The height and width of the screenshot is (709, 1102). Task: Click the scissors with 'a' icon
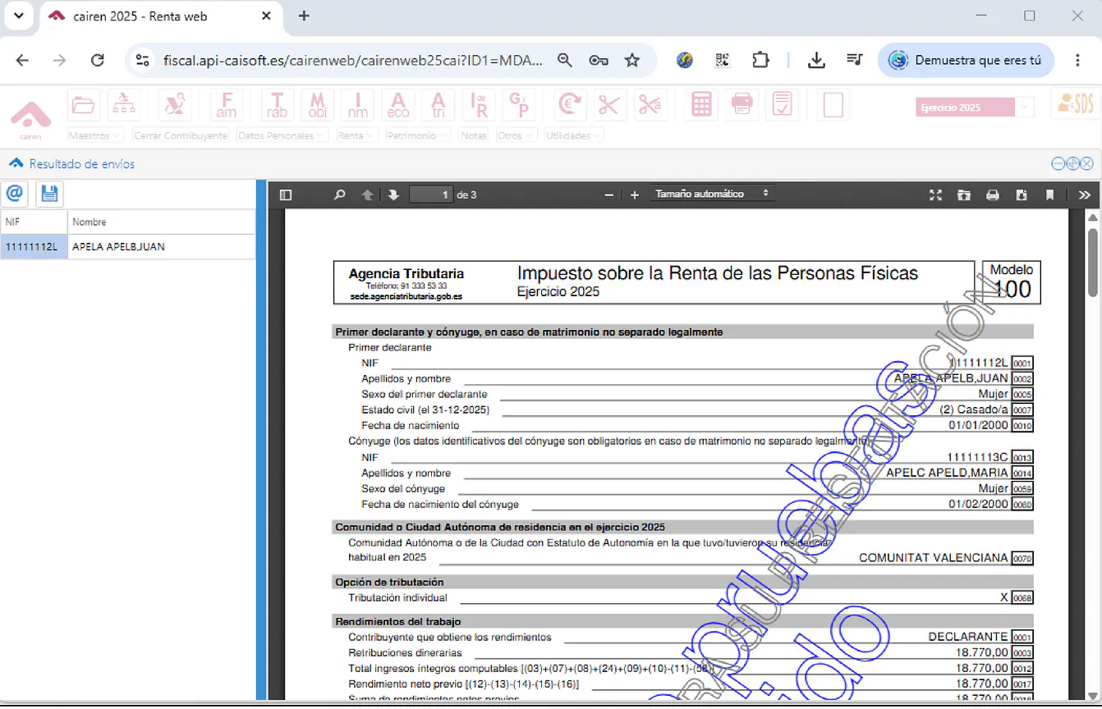[x=650, y=105]
